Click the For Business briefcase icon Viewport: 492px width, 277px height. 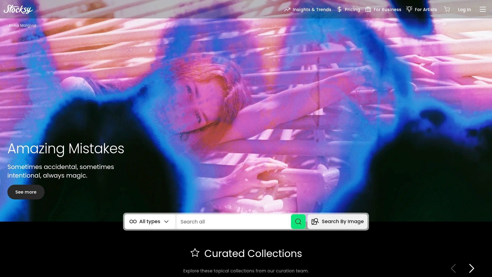(368, 10)
